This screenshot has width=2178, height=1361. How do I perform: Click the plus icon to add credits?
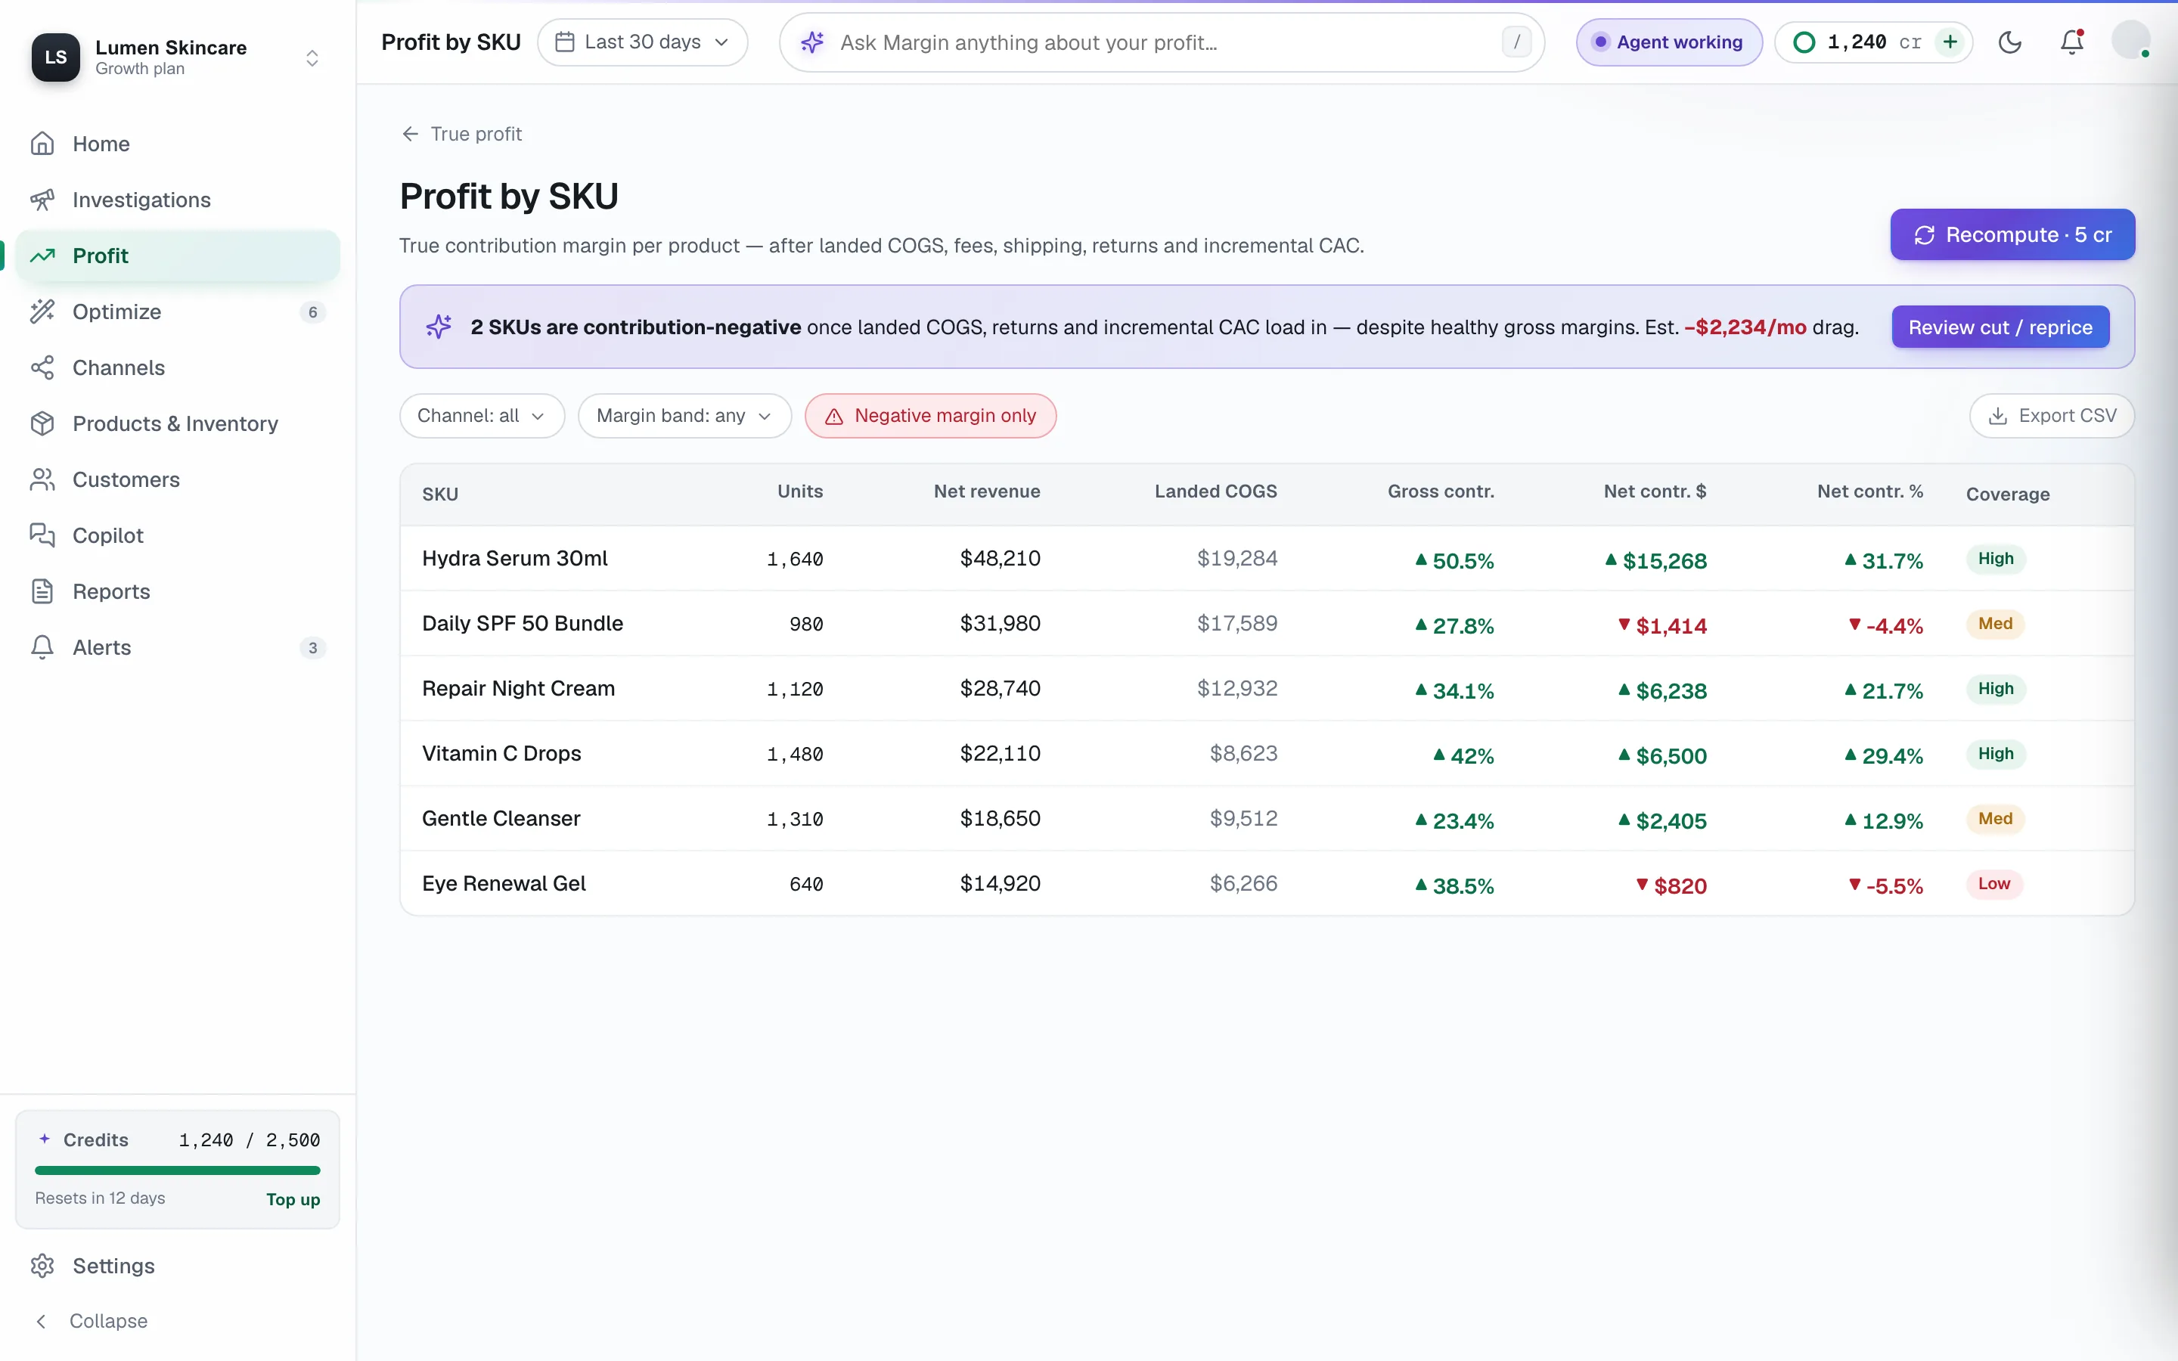(x=1950, y=42)
